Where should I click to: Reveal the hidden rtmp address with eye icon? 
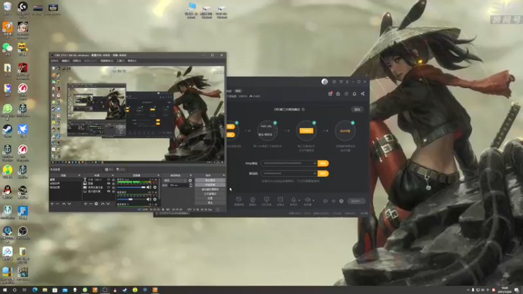(314, 163)
